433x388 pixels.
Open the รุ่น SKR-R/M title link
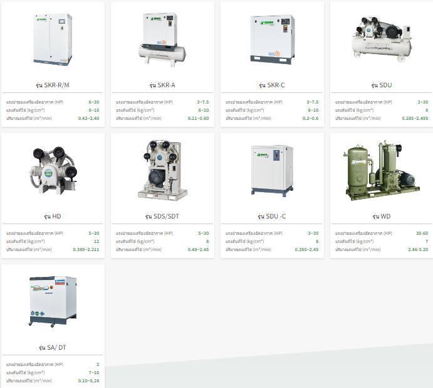53,85
